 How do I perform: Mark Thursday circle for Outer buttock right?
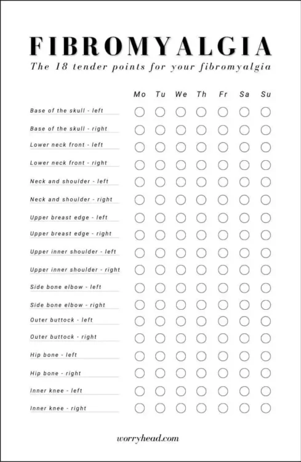click(201, 338)
